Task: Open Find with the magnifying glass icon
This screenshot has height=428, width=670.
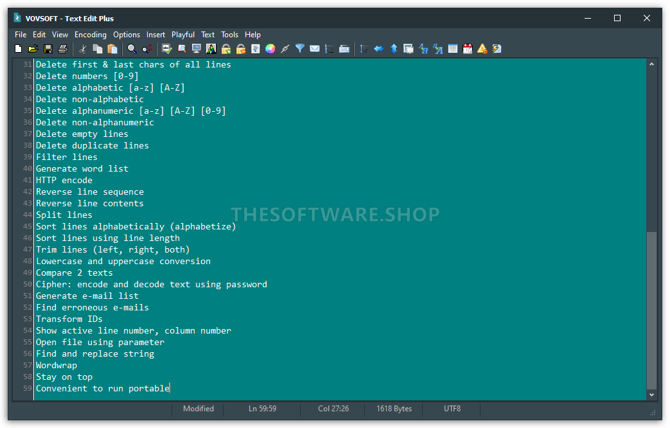Action: 132,49
